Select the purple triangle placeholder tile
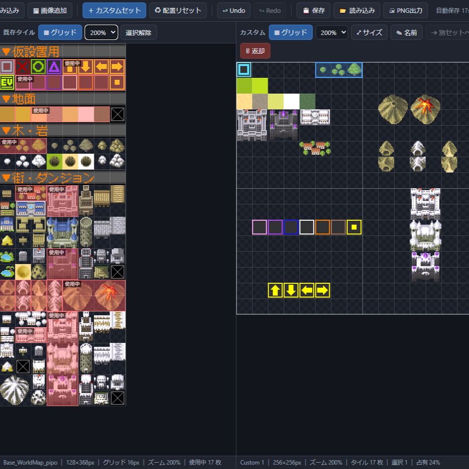Viewport: 469px width, 469px height. 54,67
